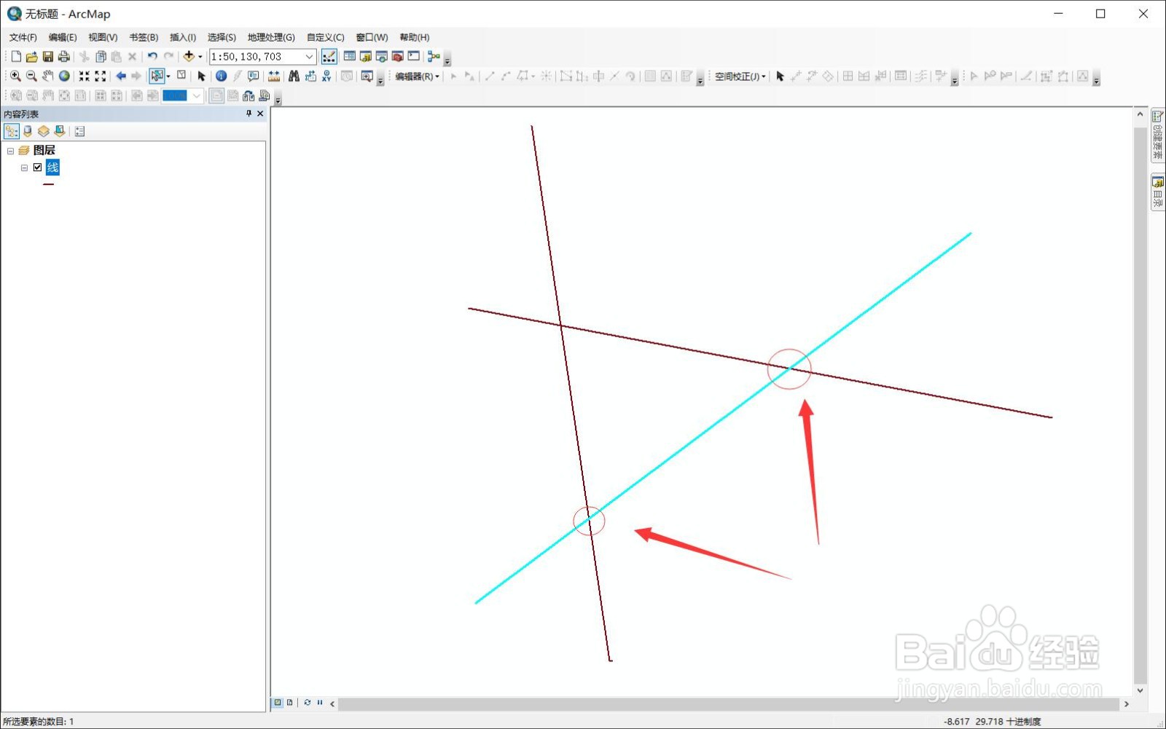
Task: Open the Find binoculars tool
Action: click(x=294, y=76)
